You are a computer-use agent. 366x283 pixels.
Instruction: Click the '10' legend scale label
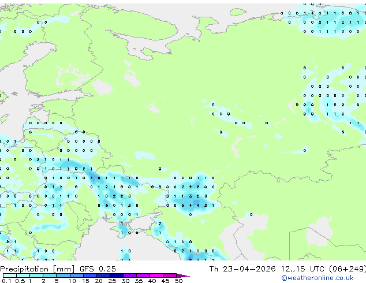(72, 281)
